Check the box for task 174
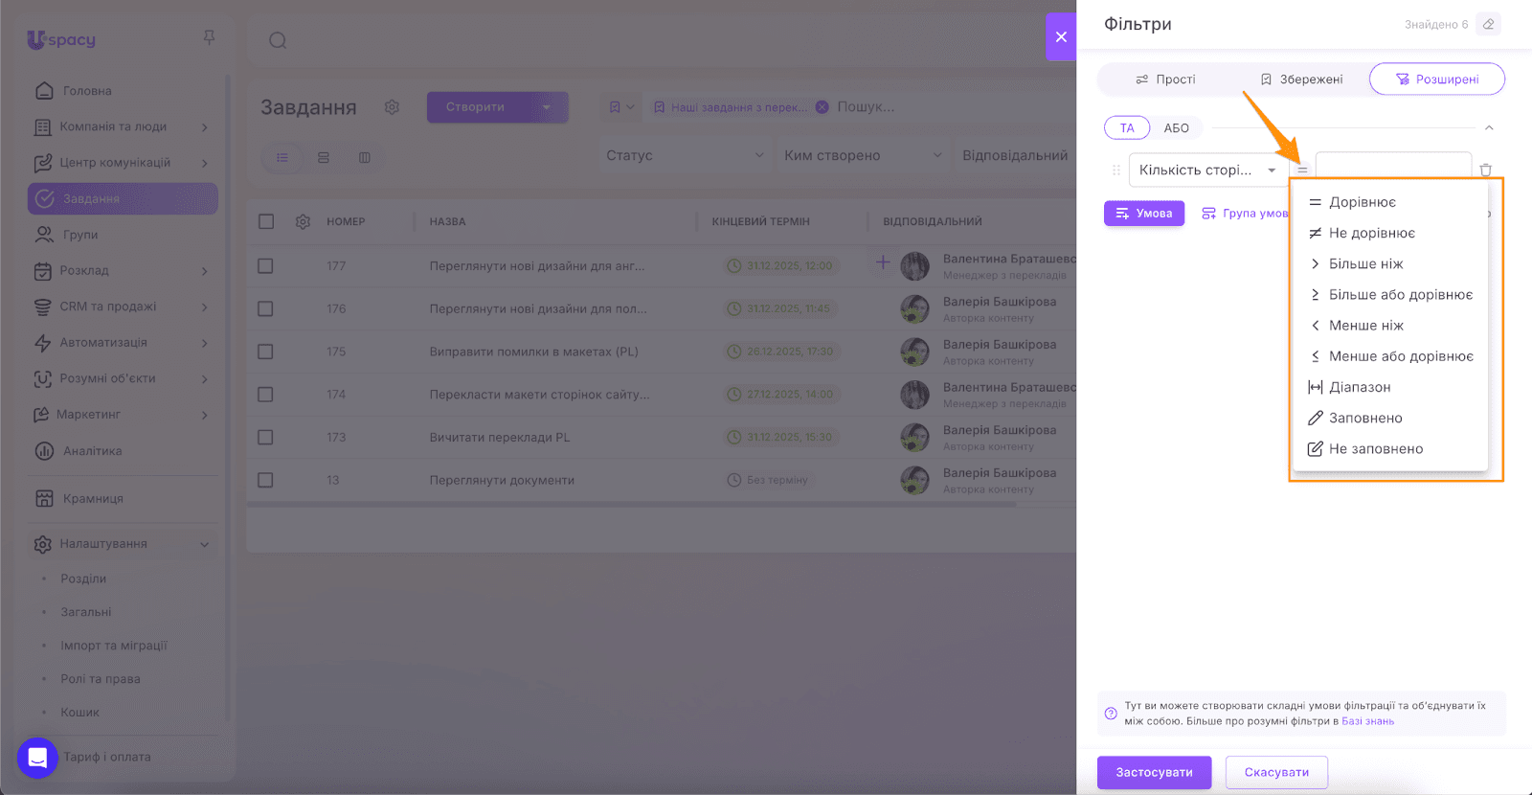The height and width of the screenshot is (795, 1532). click(x=265, y=395)
